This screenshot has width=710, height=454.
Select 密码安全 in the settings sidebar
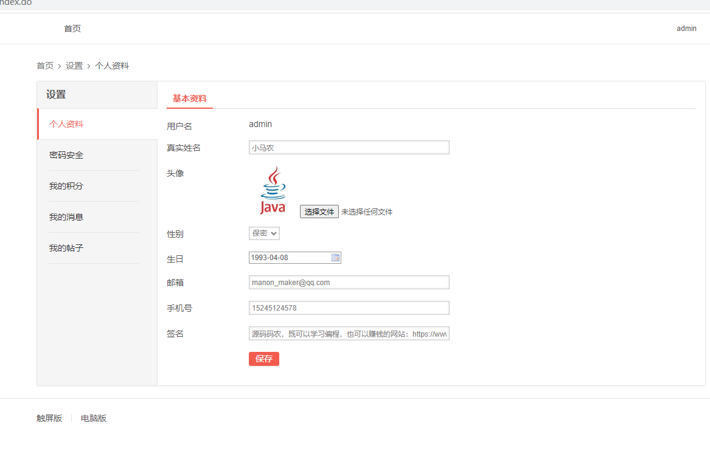coord(66,154)
